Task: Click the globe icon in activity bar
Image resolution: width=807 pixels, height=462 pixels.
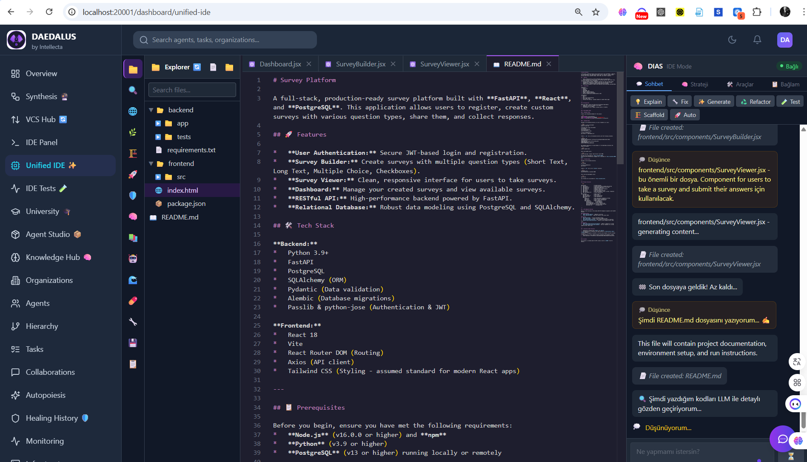Action: pos(133,111)
